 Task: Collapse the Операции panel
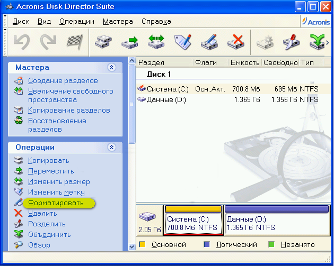click(x=112, y=147)
